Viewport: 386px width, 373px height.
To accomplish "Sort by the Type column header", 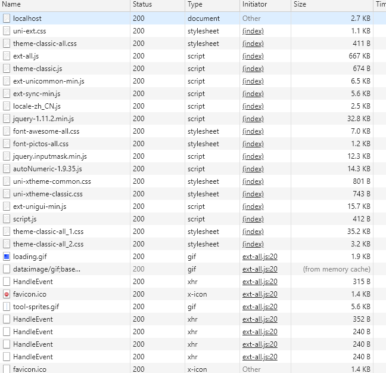I will [x=211, y=5].
